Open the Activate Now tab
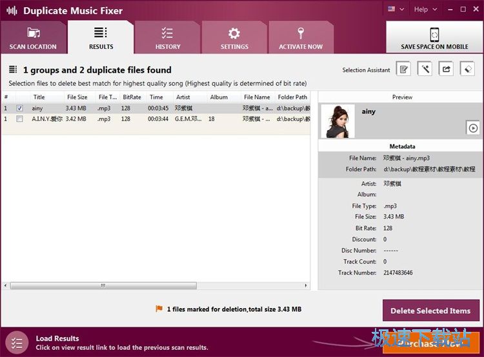 tap(301, 37)
